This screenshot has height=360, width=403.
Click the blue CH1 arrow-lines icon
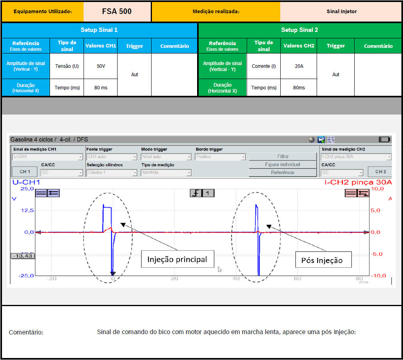pos(53,193)
